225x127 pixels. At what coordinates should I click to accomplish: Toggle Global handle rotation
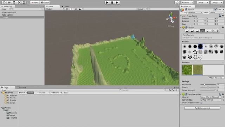pos(45,2)
